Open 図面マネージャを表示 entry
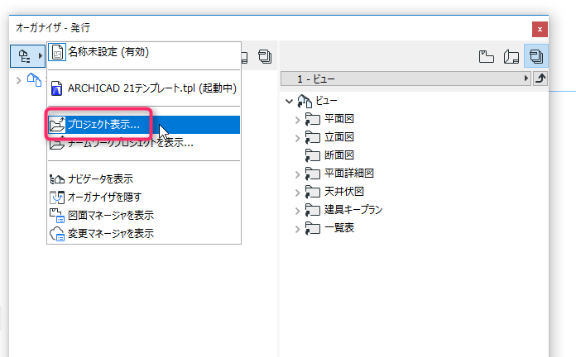Image resolution: width=576 pixels, height=357 pixels. pyautogui.click(x=144, y=216)
